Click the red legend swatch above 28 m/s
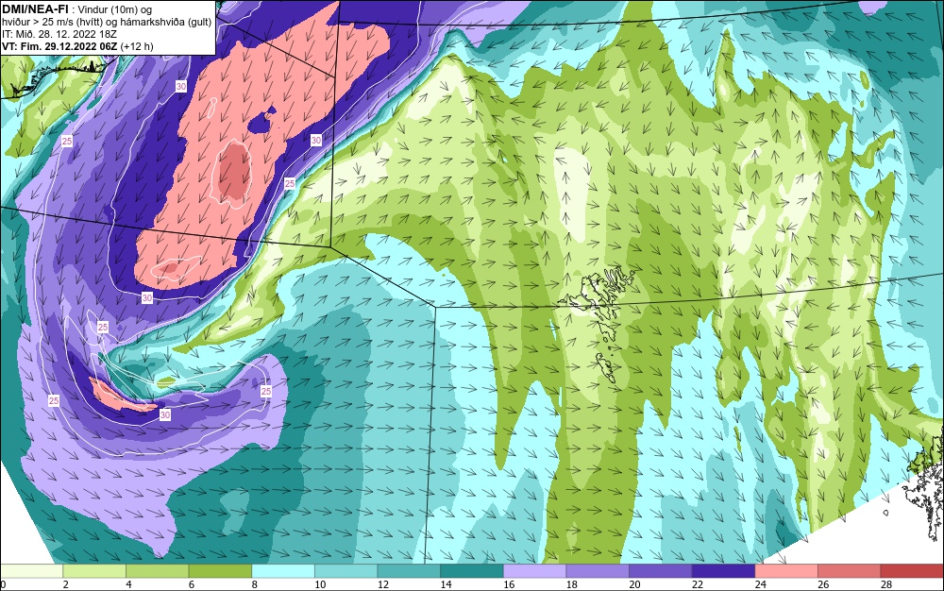The width and height of the screenshot is (944, 591). (x=912, y=571)
